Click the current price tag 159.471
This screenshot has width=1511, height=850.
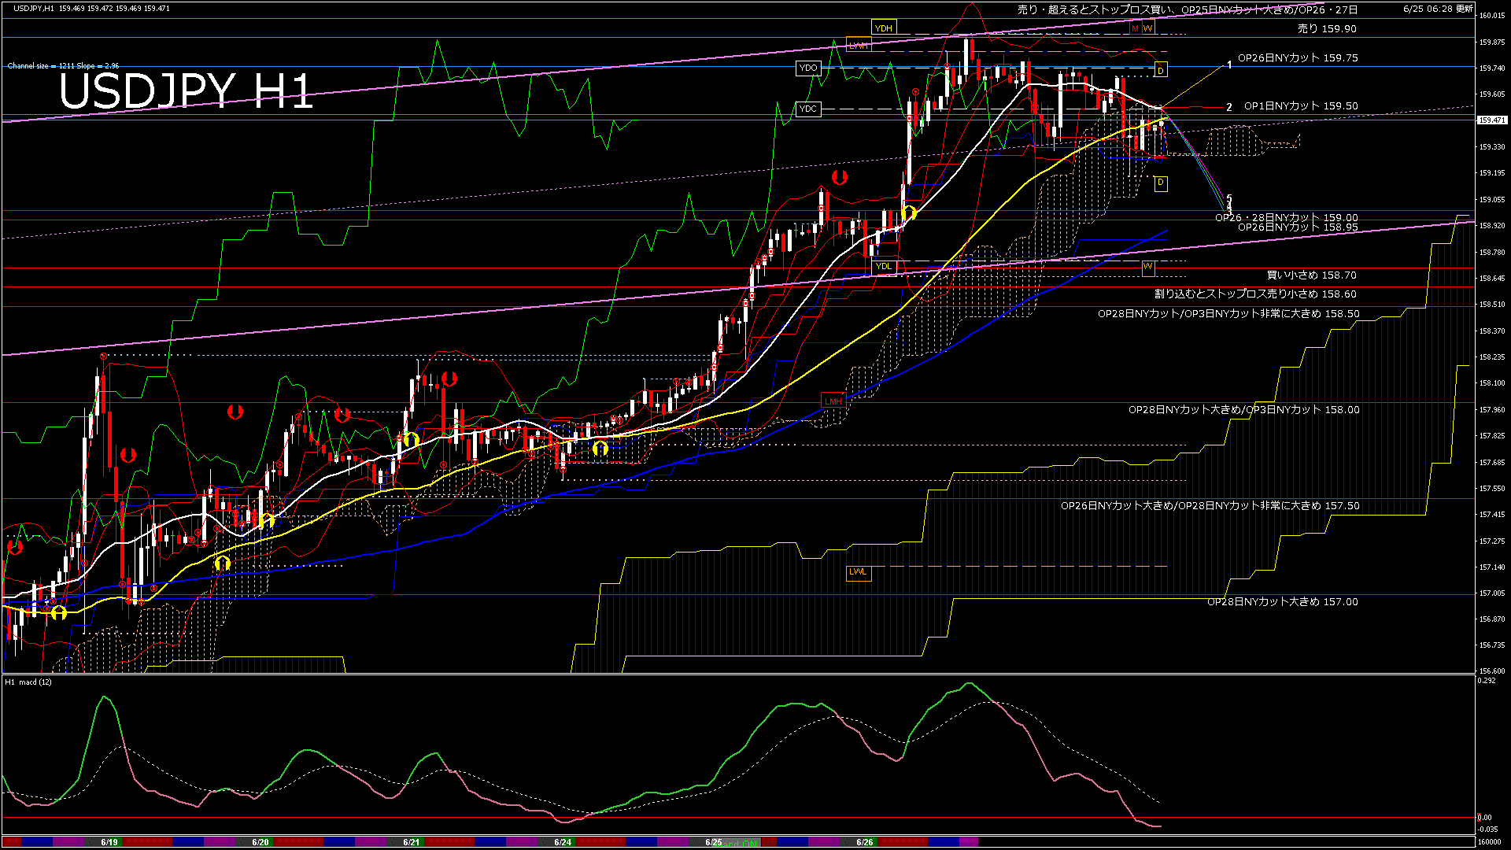(x=1493, y=120)
